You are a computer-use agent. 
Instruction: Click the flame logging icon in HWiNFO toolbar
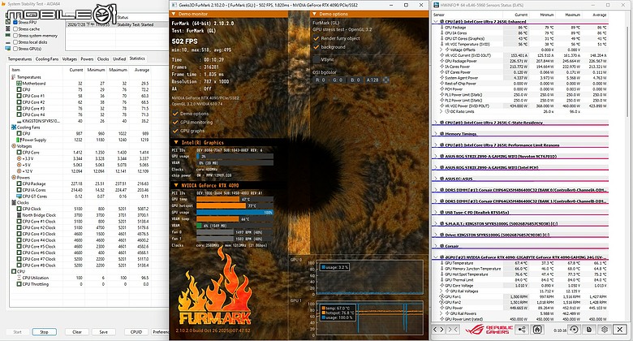tap(537, 330)
